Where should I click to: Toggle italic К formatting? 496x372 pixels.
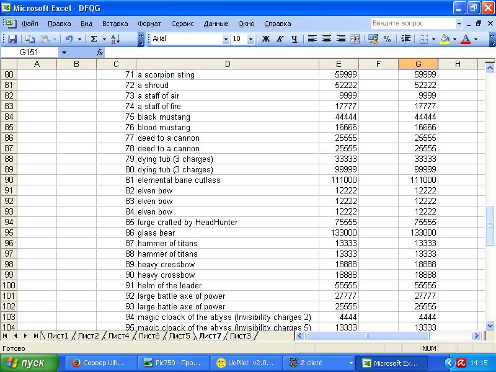280,39
